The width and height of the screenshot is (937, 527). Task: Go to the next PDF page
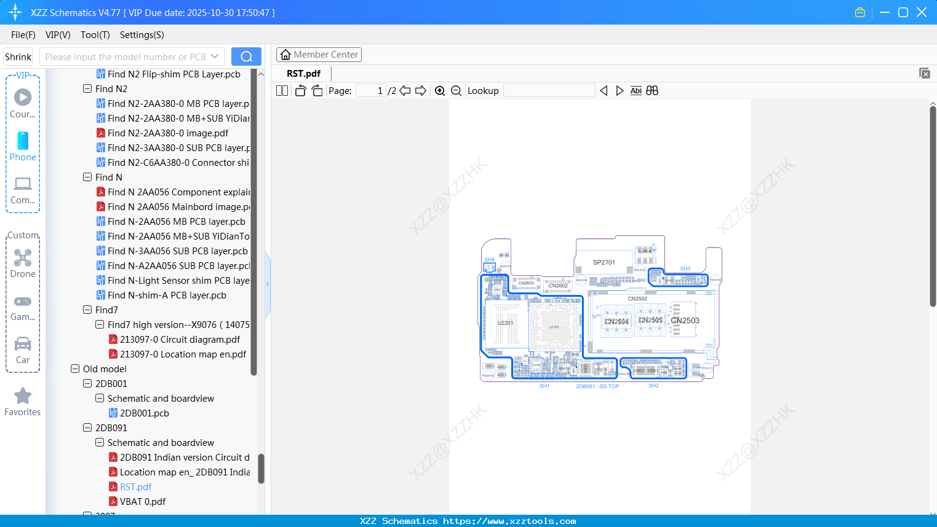coord(421,91)
